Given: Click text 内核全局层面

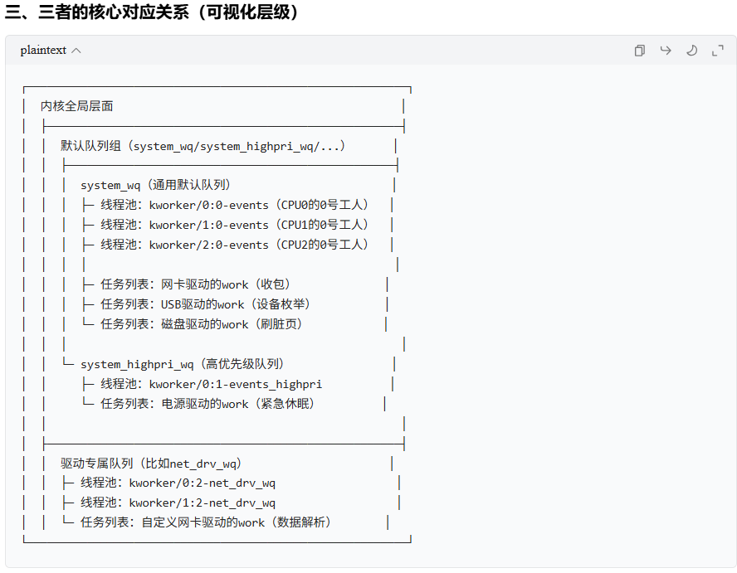Looking at the screenshot, I should [76, 106].
